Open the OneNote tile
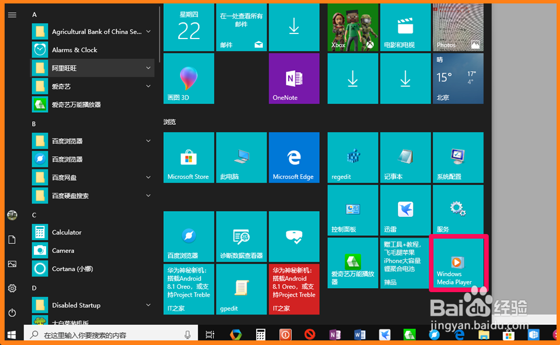 294,79
